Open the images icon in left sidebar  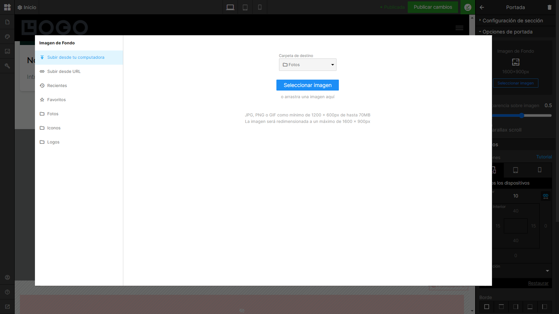tap(7, 51)
